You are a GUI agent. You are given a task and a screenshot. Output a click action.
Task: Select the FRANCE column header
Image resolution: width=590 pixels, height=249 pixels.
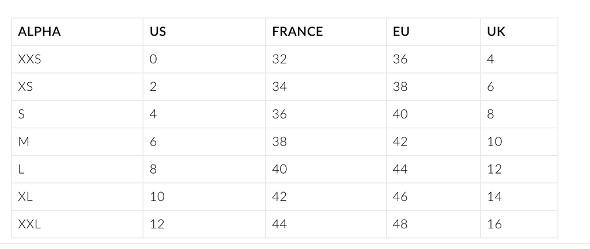pos(326,32)
